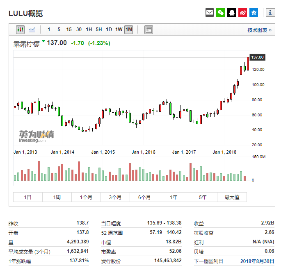Screen dimensions: 281x270
Task: Click the 1年涨跌幅 value 137.81%
Action: pos(79,260)
